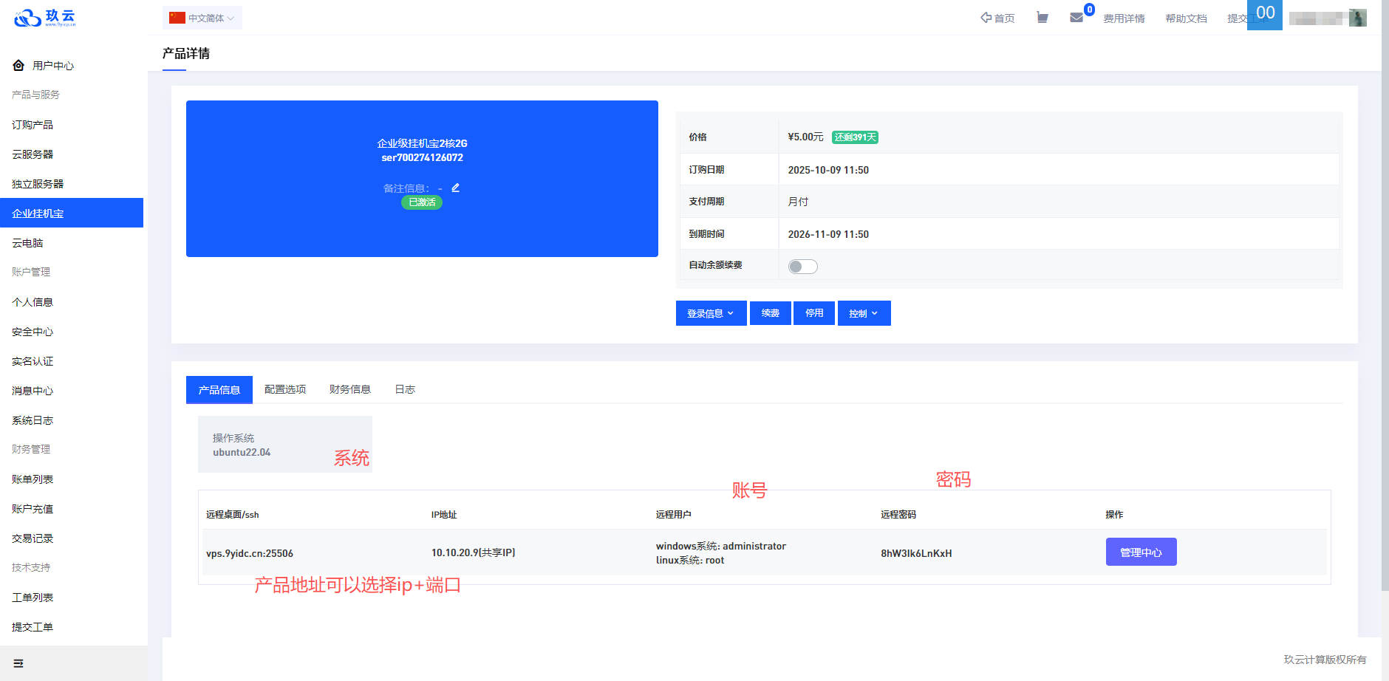Expand the 控制 dropdown button
The height and width of the screenshot is (681, 1389).
[864, 313]
